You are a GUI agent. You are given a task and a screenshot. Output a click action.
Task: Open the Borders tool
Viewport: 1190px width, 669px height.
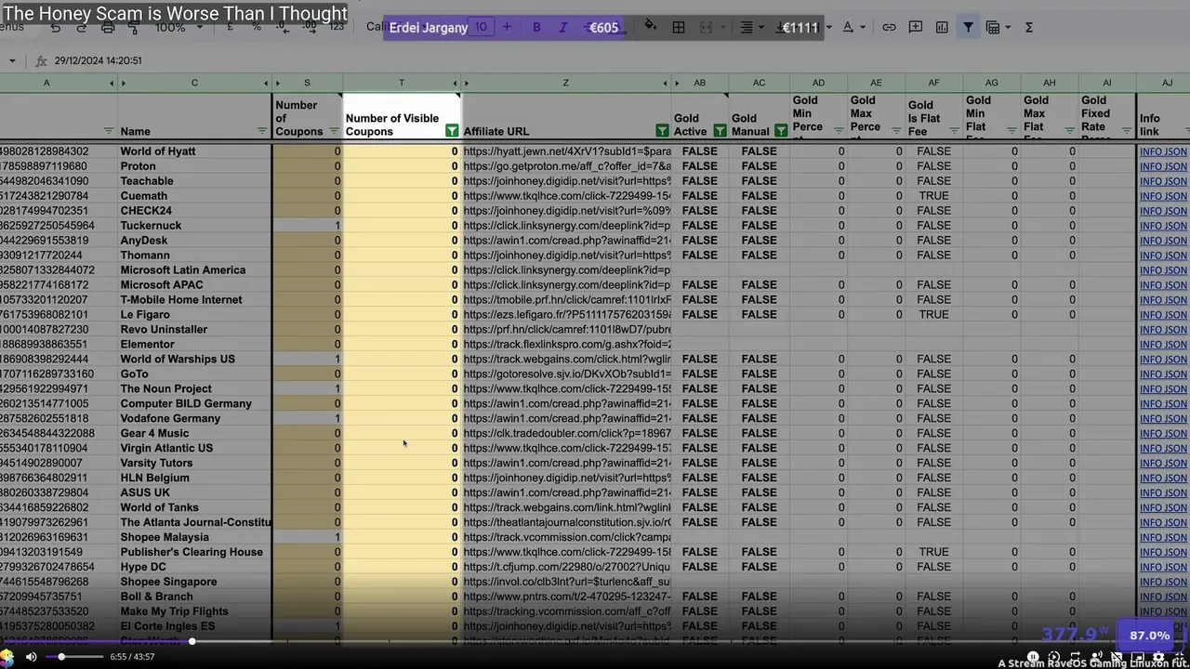click(x=679, y=27)
